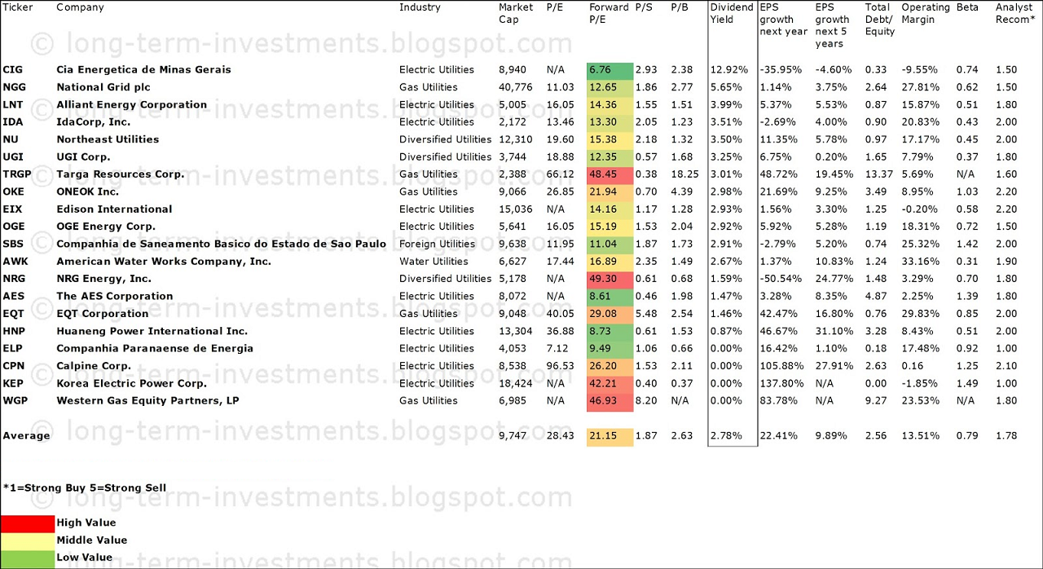Select OGE Energy Corp. name
Image resolution: width=1043 pixels, height=569 pixels.
point(106,227)
